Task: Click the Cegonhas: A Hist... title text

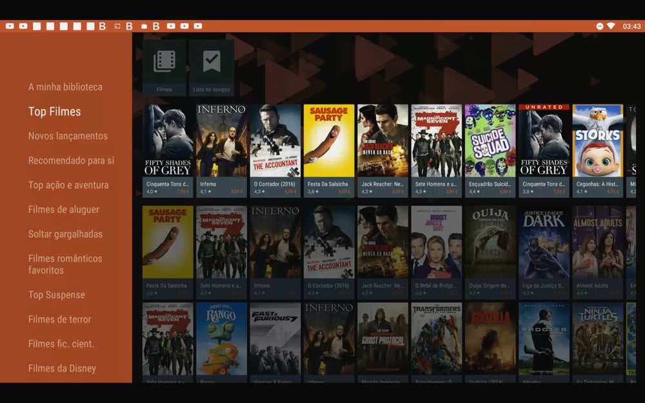Action: [x=597, y=184]
